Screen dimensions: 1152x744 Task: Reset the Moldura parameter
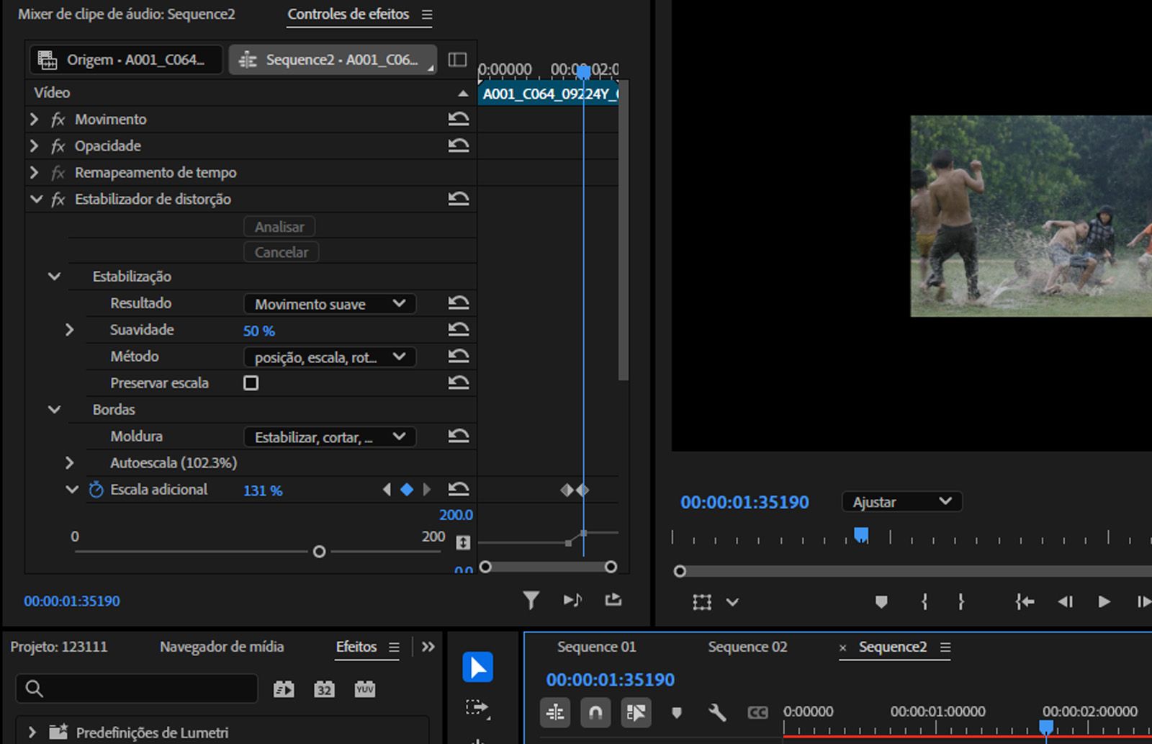click(x=459, y=436)
